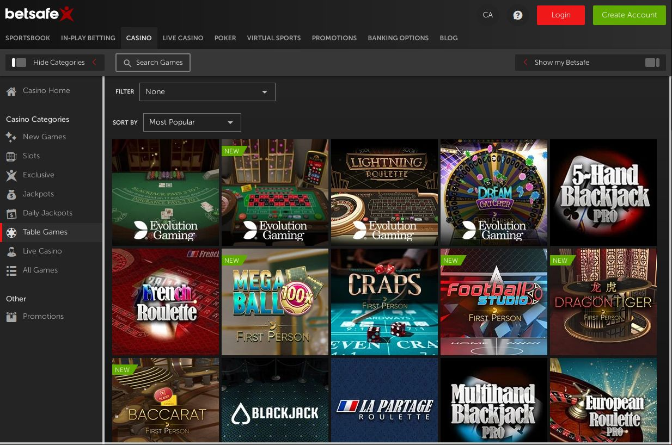Click the Casino Home house icon
672x445 pixels.
(11, 91)
